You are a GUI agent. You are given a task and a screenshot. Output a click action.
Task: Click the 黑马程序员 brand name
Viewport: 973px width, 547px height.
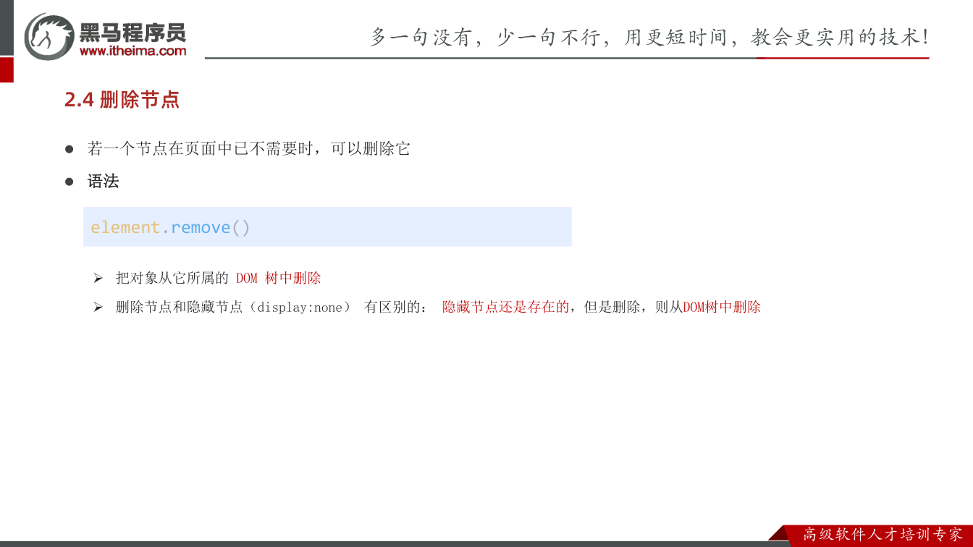click(132, 32)
